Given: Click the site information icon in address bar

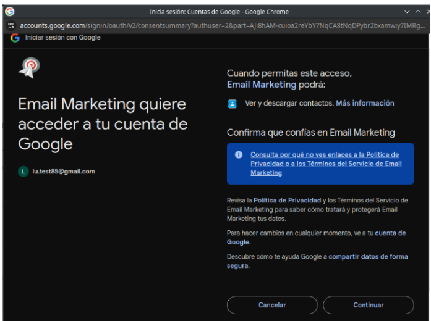Looking at the screenshot, I should click(x=11, y=25).
